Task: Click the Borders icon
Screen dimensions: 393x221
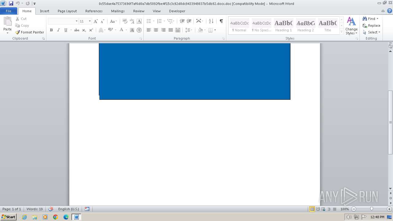Action: (210, 30)
